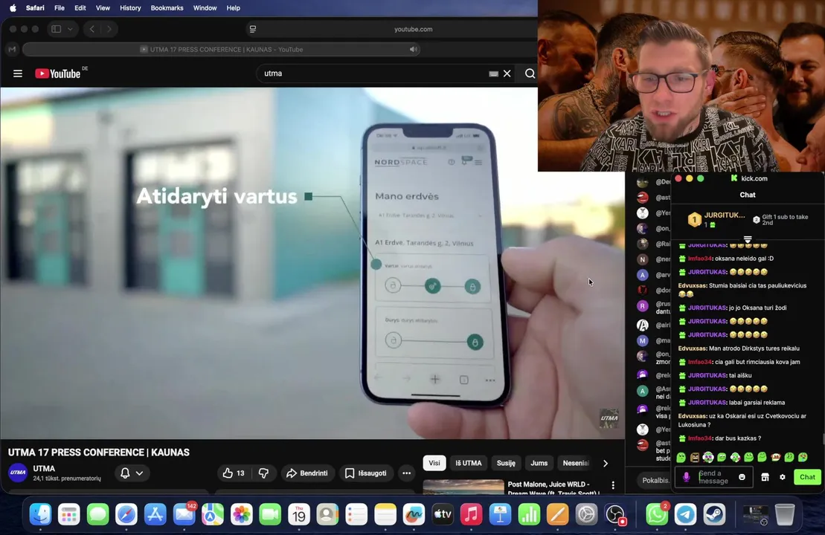Open Safari page menu icon near address bar

click(252, 29)
